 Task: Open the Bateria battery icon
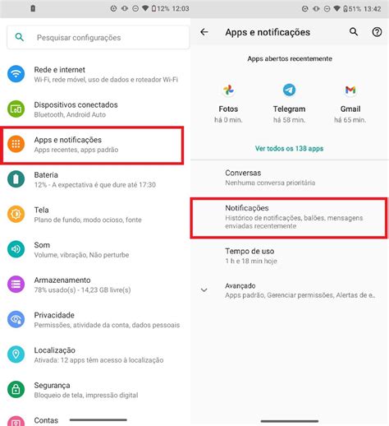(x=16, y=179)
